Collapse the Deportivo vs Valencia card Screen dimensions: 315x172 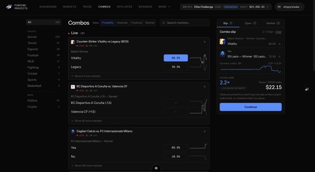[x=205, y=87]
